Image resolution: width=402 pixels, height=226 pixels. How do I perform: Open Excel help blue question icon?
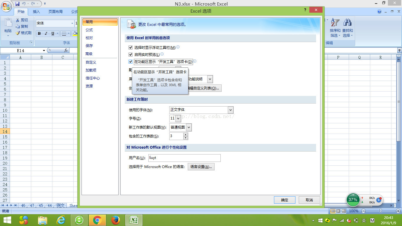[x=379, y=12]
